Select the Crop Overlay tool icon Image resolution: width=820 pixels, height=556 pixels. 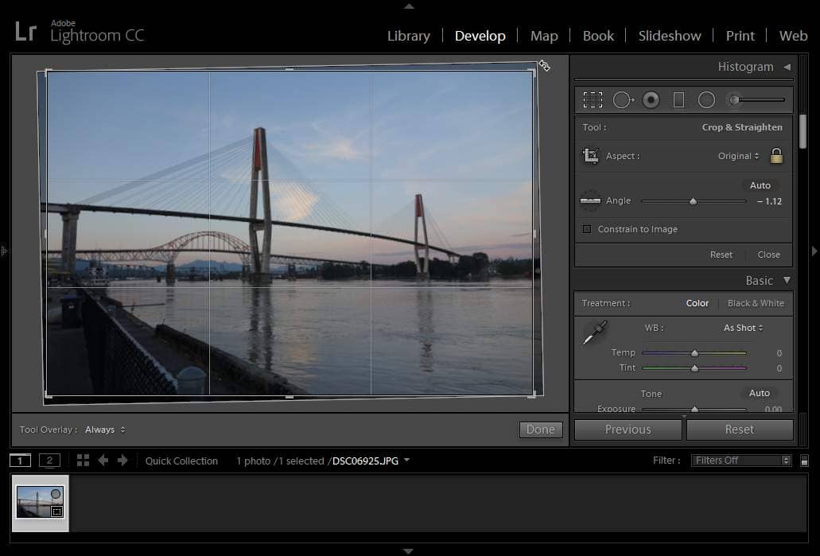click(x=593, y=99)
